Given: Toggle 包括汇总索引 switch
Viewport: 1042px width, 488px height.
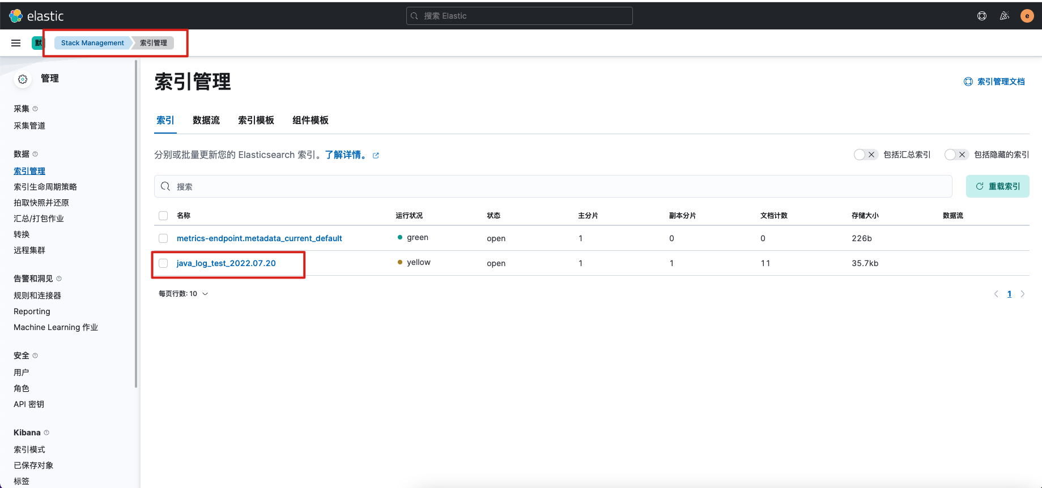Looking at the screenshot, I should click(866, 155).
